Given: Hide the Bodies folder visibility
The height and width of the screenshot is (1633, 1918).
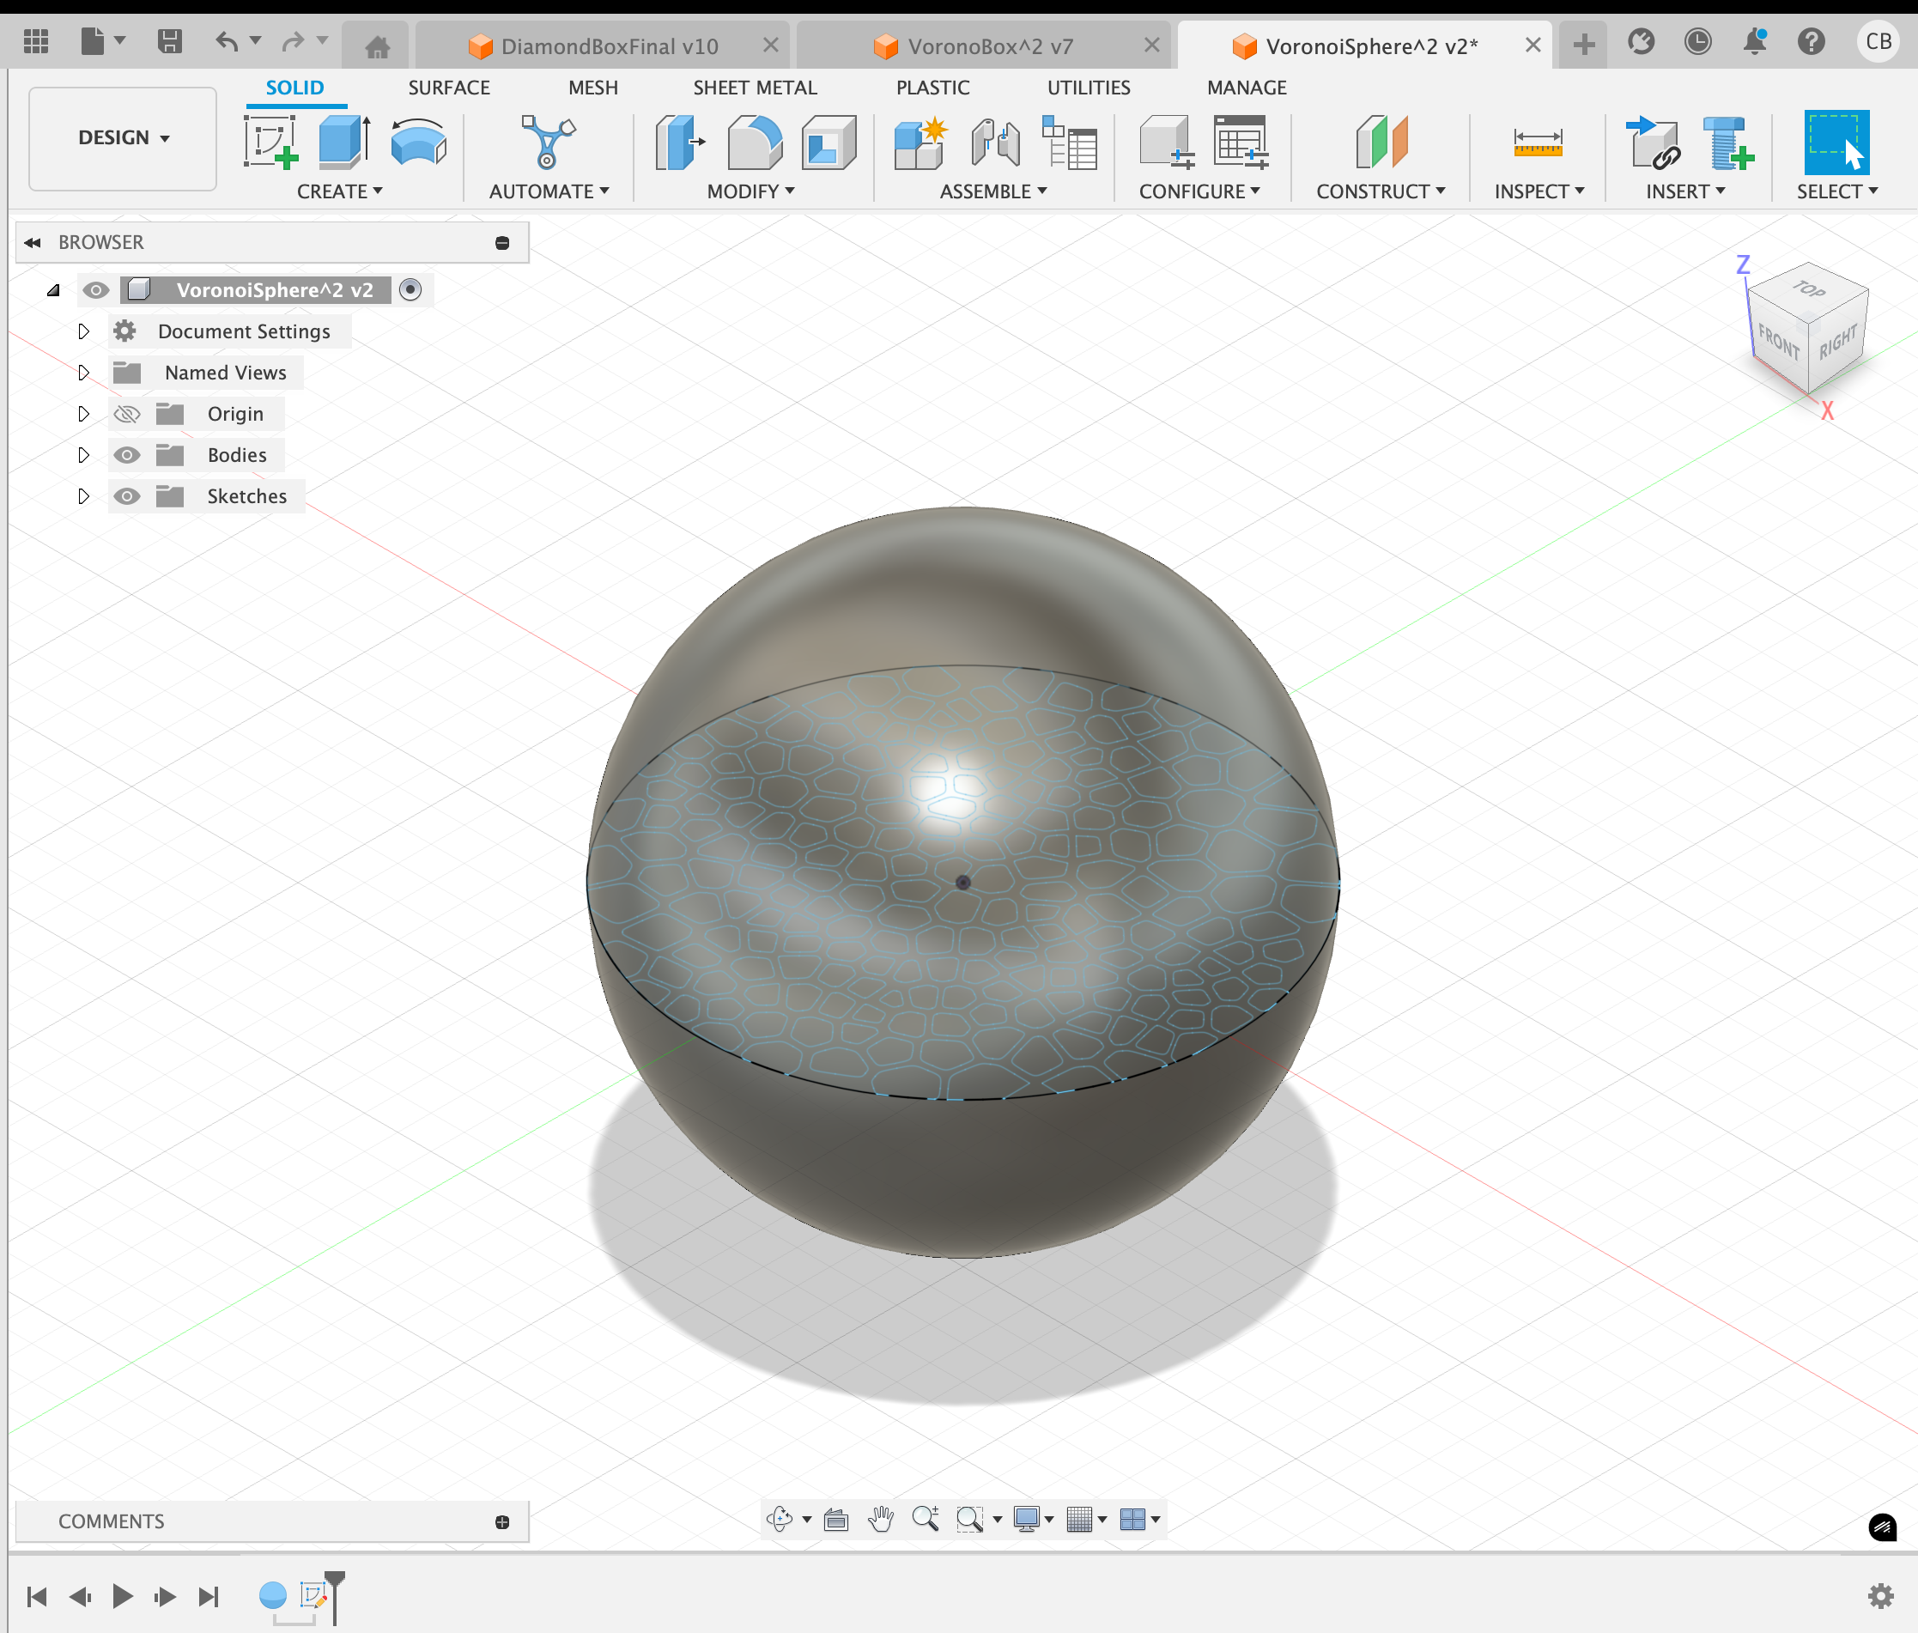Looking at the screenshot, I should pyautogui.click(x=127, y=454).
